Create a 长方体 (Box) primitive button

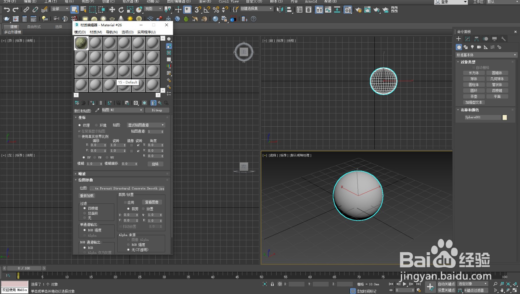coord(474,73)
